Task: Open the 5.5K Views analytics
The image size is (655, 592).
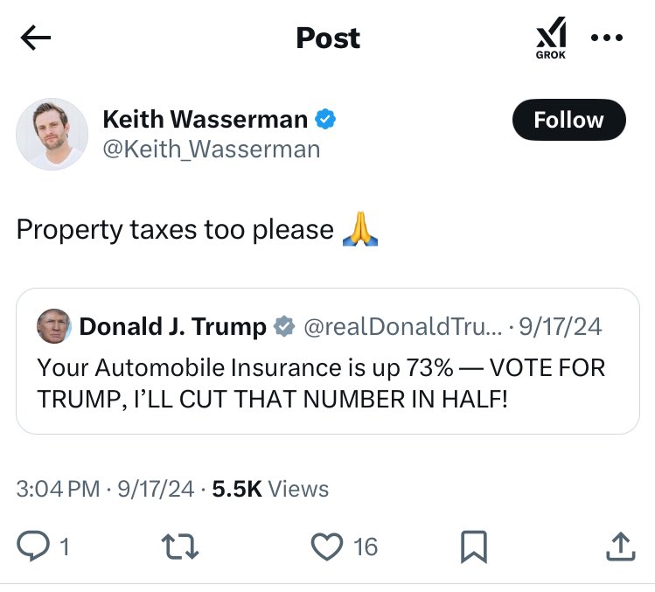Action: tap(270, 489)
